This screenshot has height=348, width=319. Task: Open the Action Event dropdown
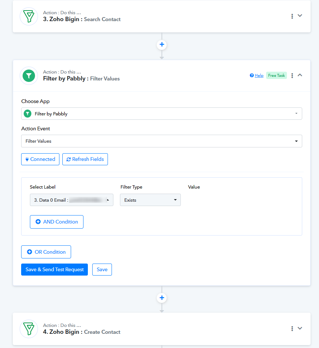(162, 141)
